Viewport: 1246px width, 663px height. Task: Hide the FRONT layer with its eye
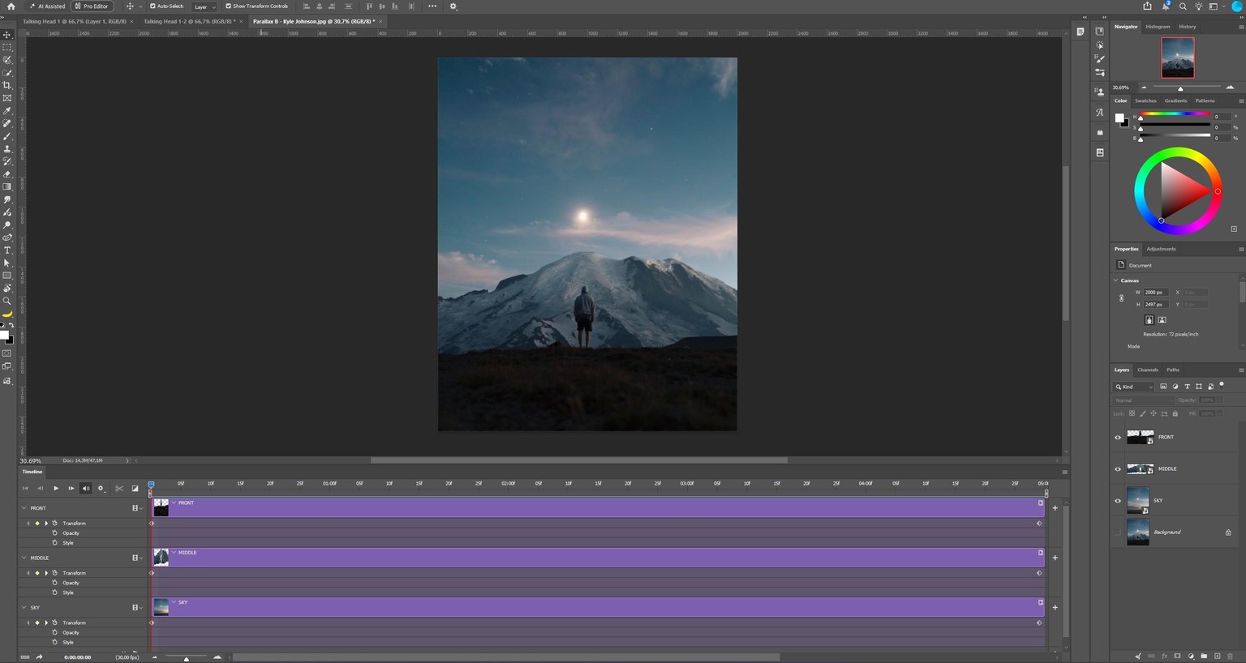pyautogui.click(x=1118, y=438)
